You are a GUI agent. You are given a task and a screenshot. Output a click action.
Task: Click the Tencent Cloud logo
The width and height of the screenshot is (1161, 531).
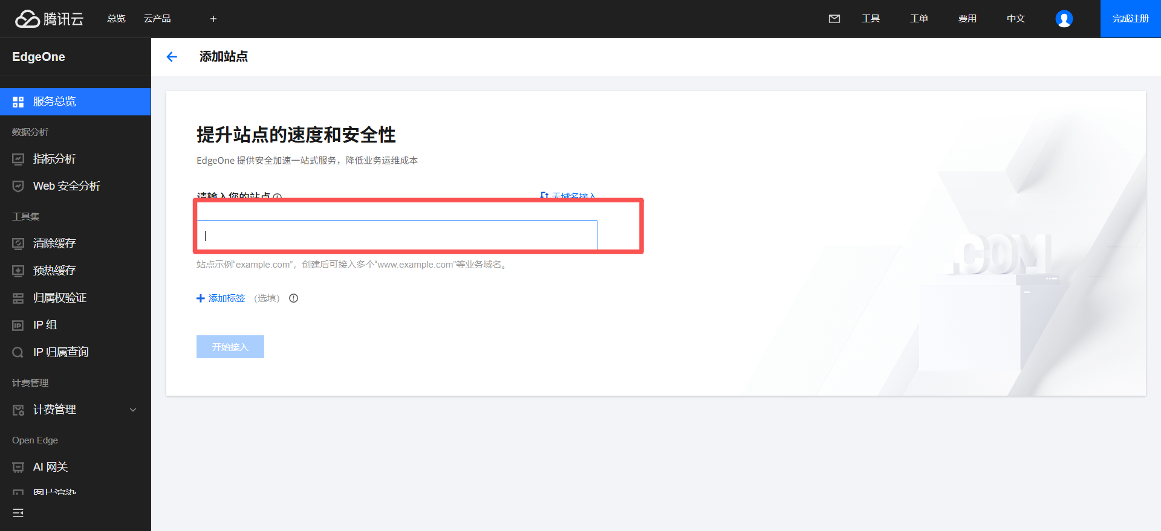pos(49,19)
